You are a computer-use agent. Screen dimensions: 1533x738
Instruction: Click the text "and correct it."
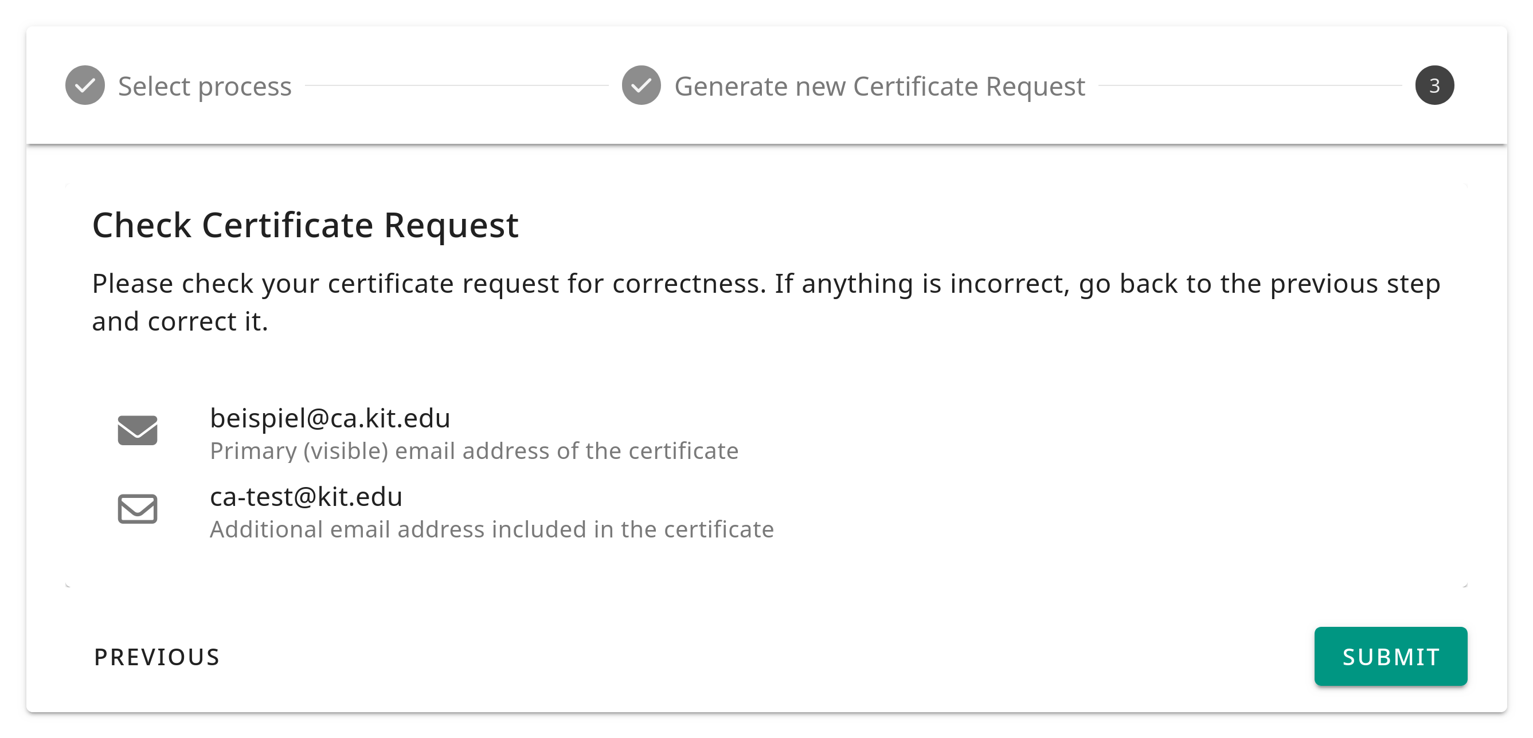179,321
